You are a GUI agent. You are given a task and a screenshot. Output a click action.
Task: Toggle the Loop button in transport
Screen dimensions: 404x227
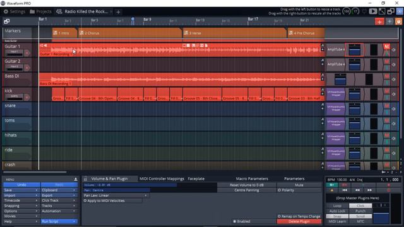click(x=337, y=206)
